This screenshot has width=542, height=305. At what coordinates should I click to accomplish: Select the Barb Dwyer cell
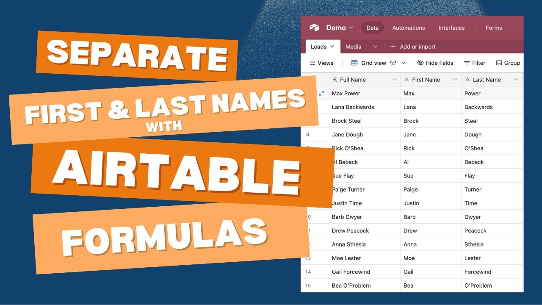tap(365, 217)
